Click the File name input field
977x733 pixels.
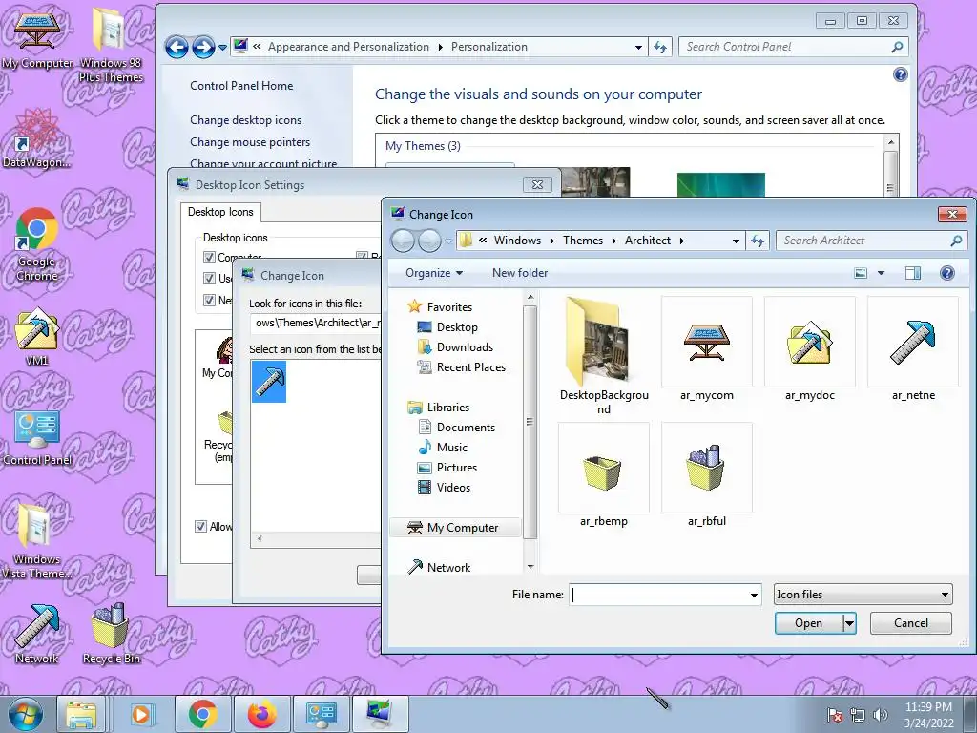(658, 596)
